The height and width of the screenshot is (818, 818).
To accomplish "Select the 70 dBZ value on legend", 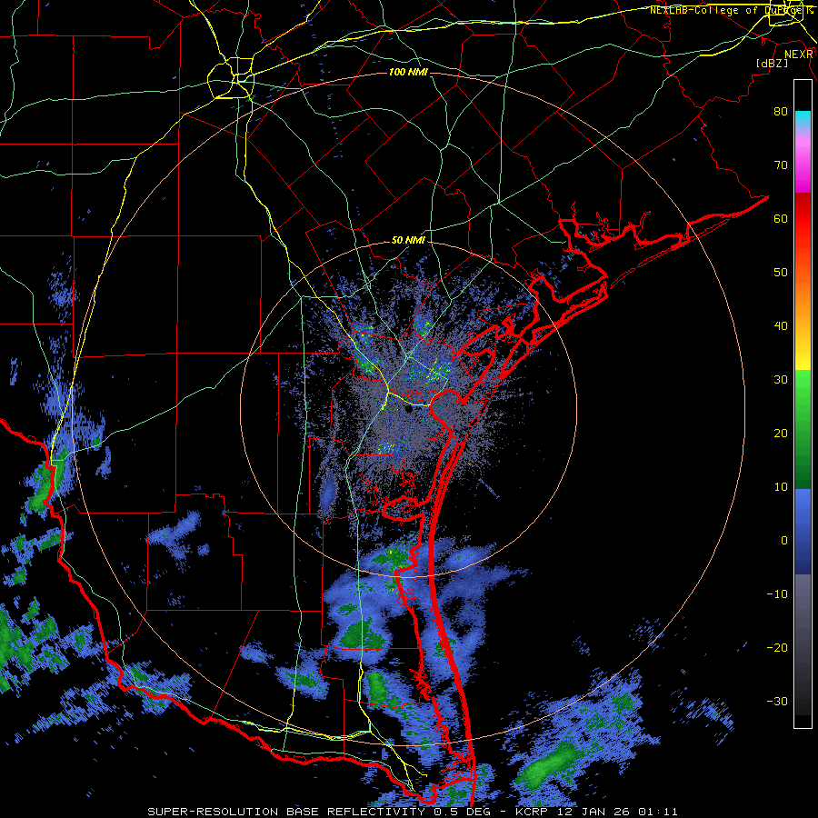I will pyautogui.click(x=781, y=165).
